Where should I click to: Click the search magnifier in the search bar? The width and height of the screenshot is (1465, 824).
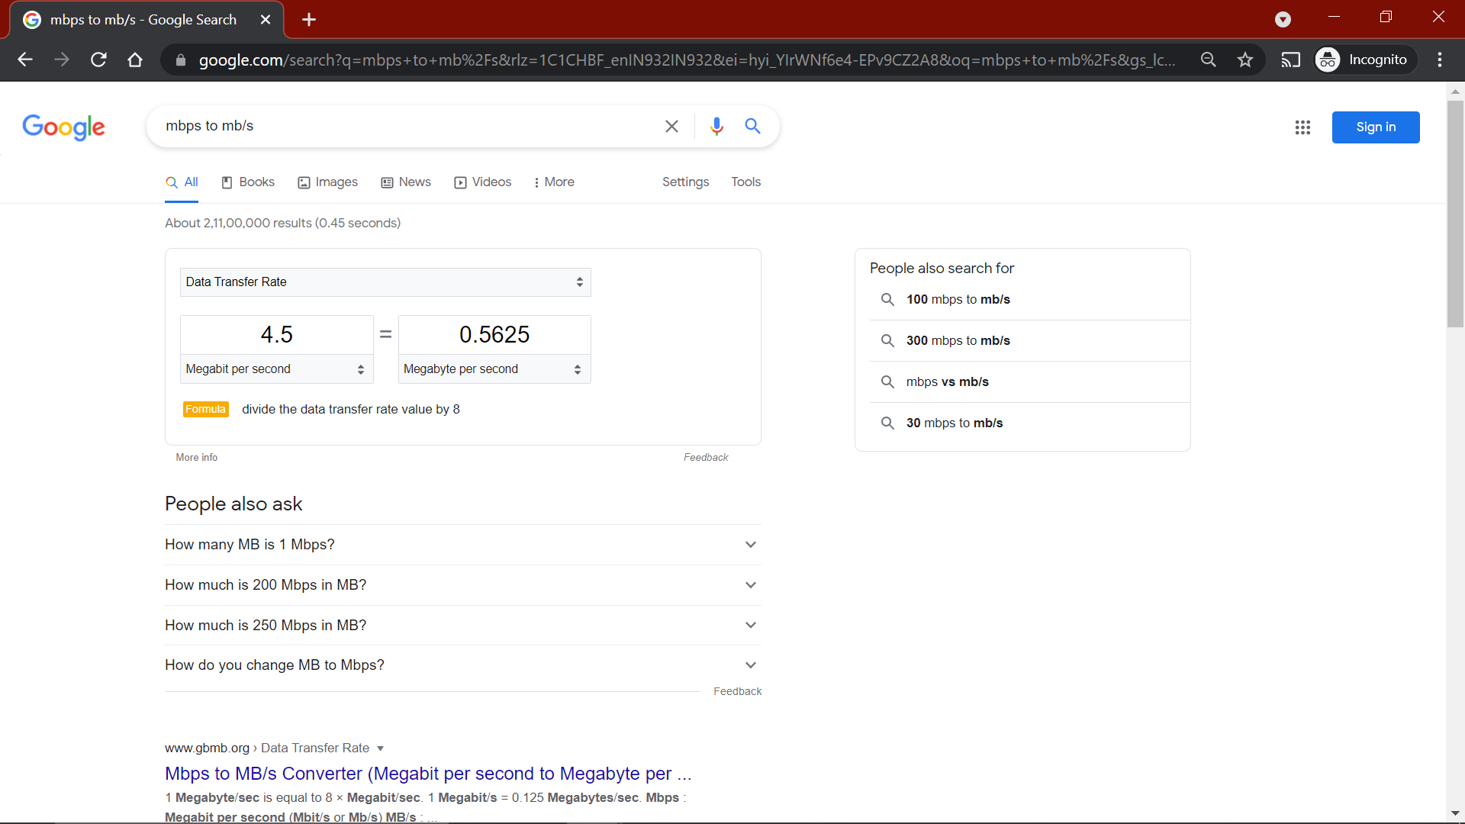pos(753,126)
